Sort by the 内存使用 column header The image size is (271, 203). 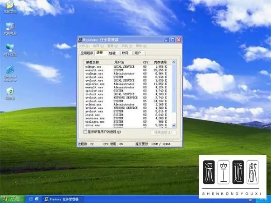coord(161,62)
